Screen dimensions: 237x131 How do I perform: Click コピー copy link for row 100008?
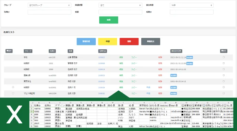[134, 63]
